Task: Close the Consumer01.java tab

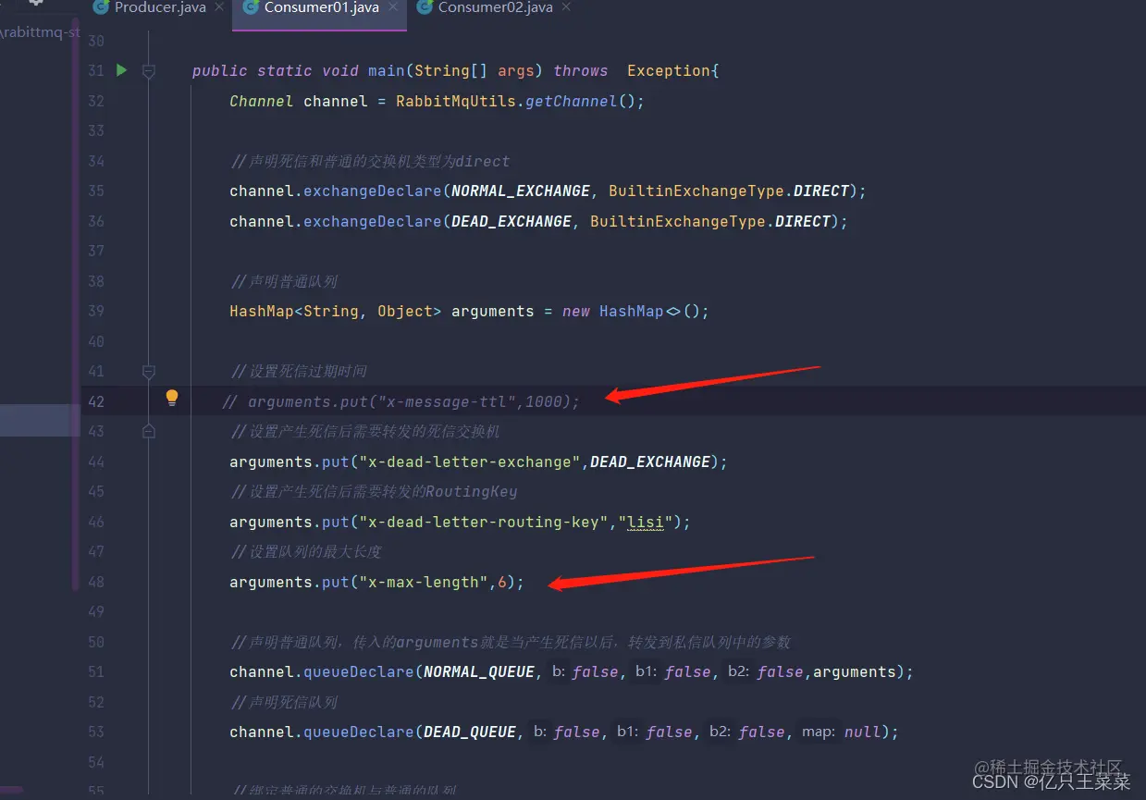Action: pyautogui.click(x=392, y=7)
